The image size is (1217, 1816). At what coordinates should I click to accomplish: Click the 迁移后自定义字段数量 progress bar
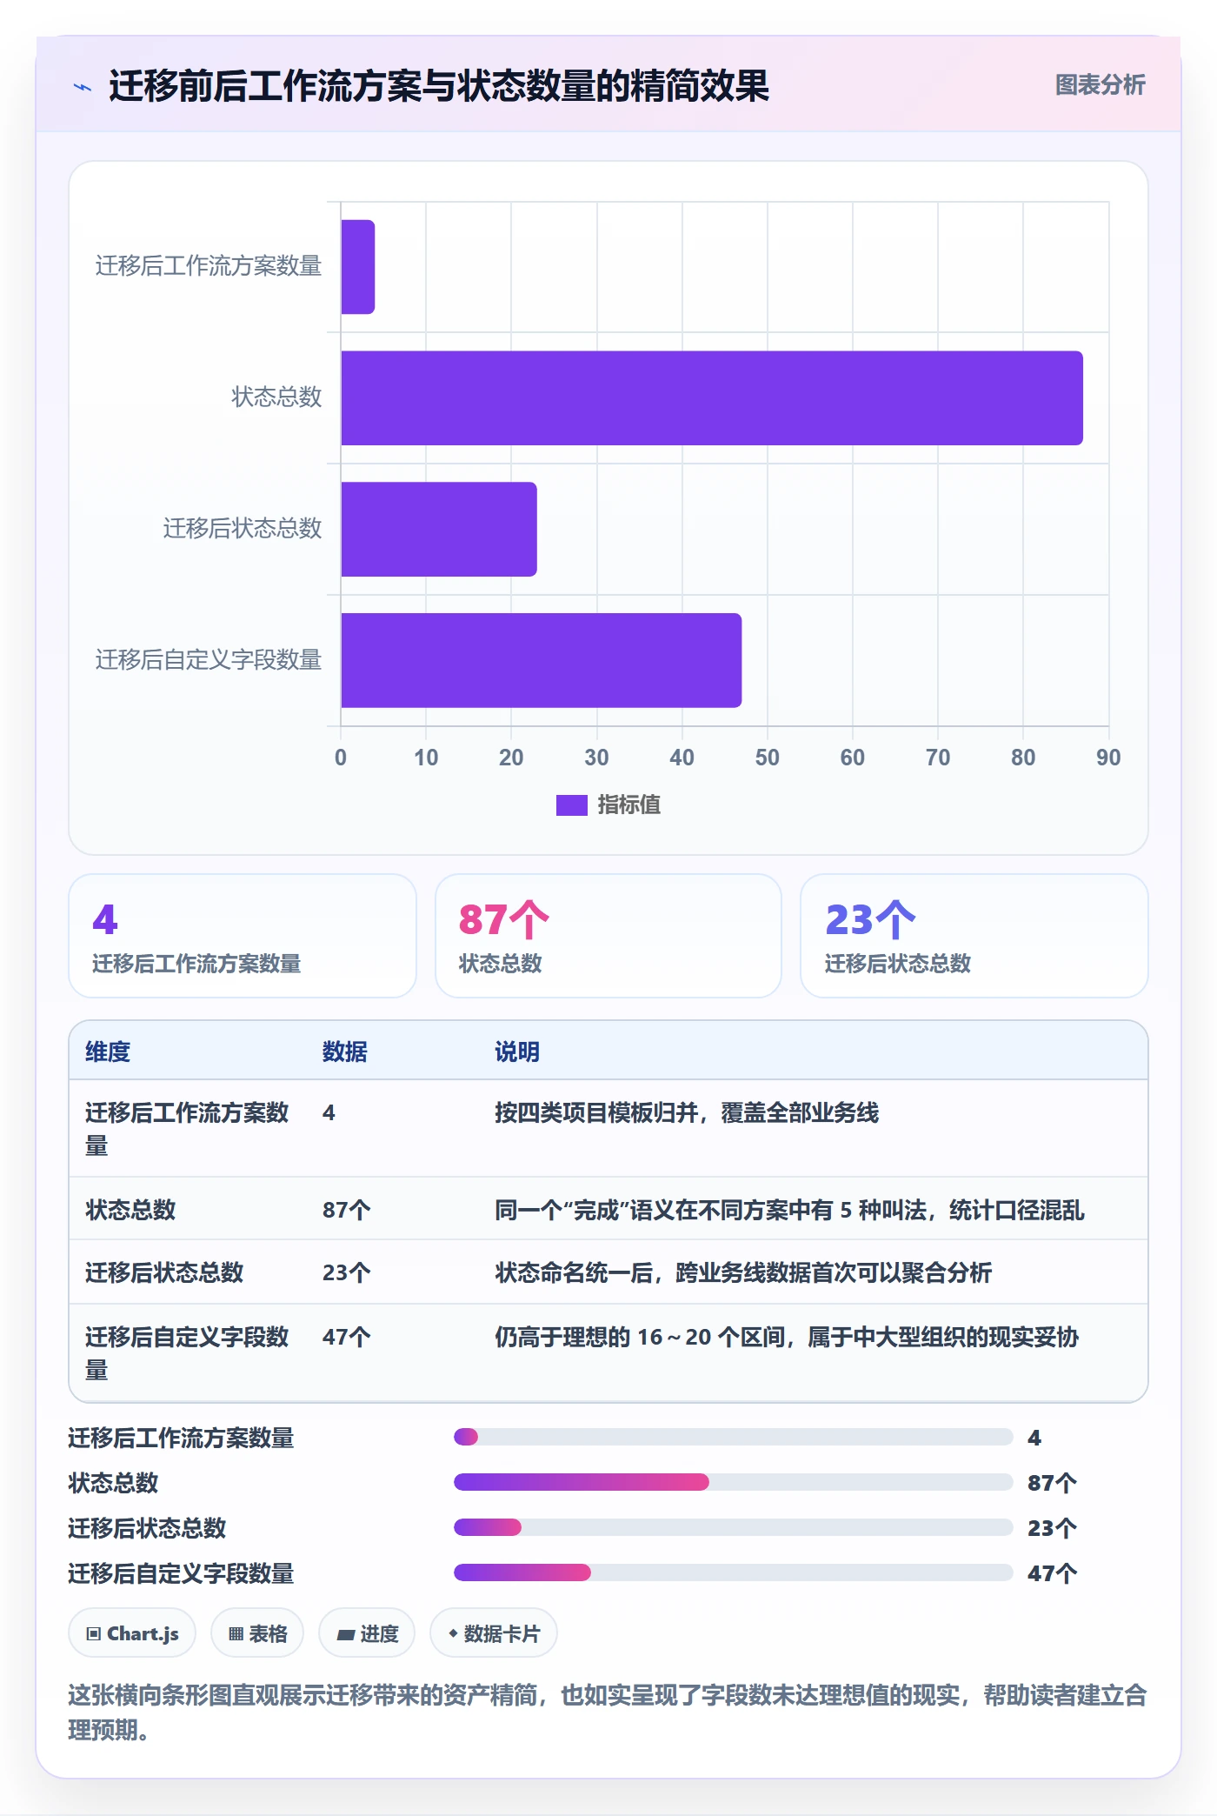733,1572
